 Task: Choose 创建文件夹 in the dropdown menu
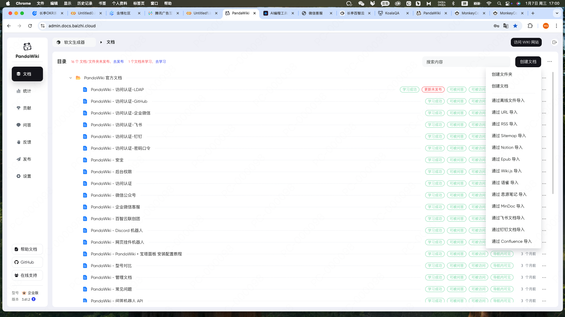click(502, 74)
